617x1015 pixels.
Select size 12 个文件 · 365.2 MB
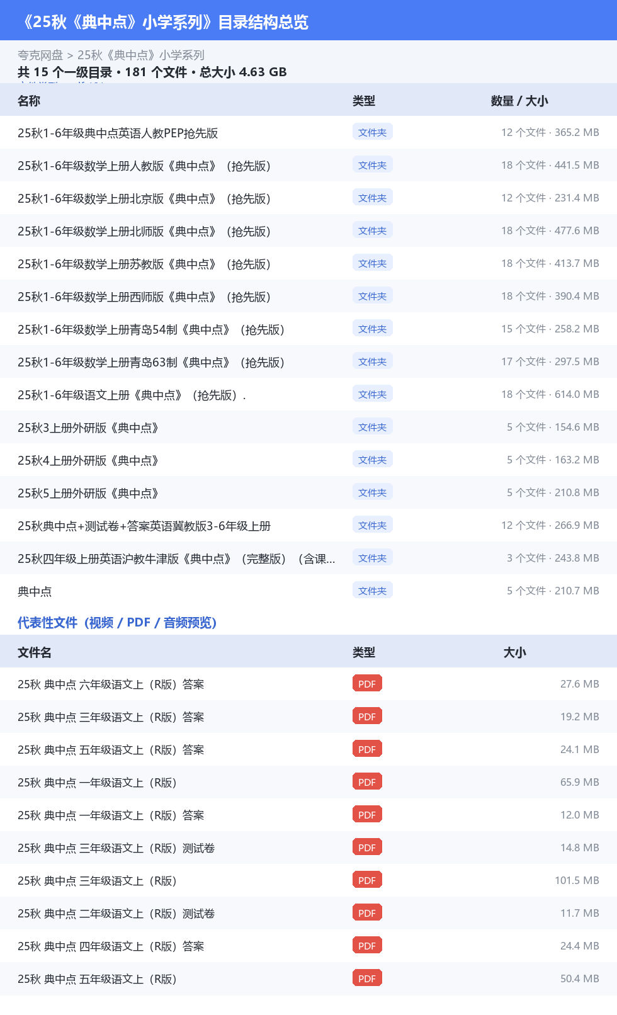coord(550,132)
